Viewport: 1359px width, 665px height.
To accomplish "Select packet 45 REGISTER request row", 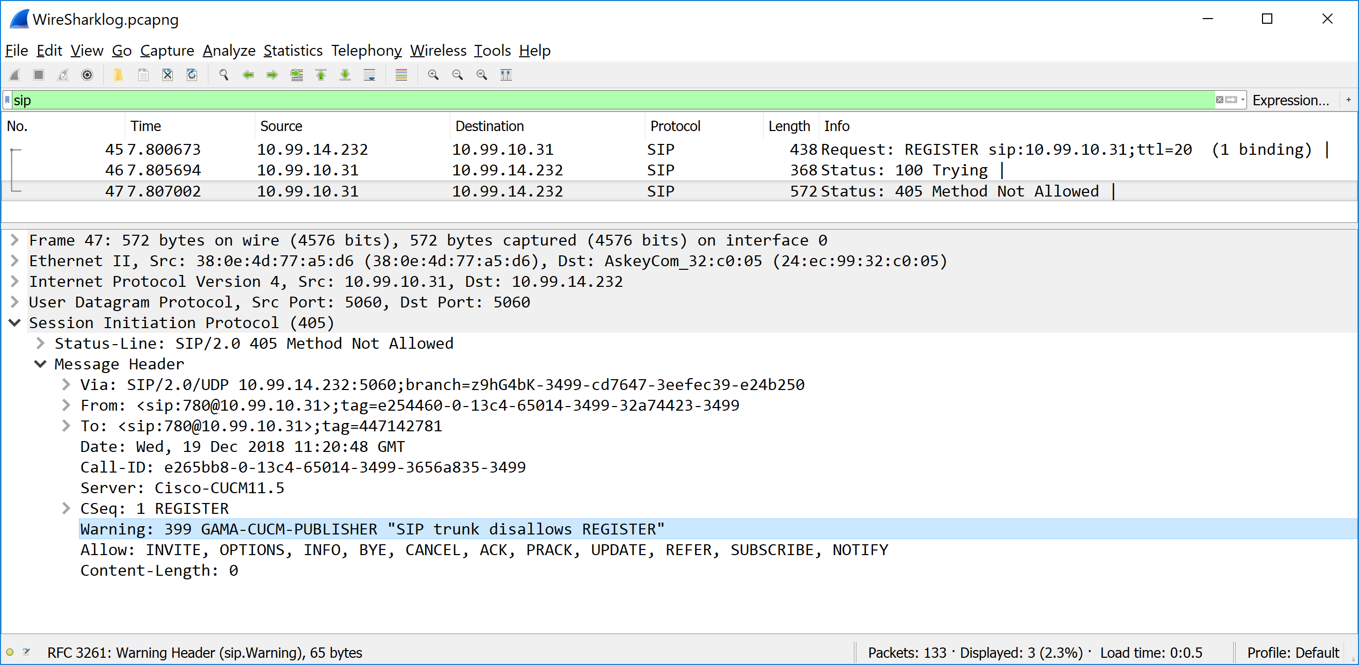I will point(528,150).
